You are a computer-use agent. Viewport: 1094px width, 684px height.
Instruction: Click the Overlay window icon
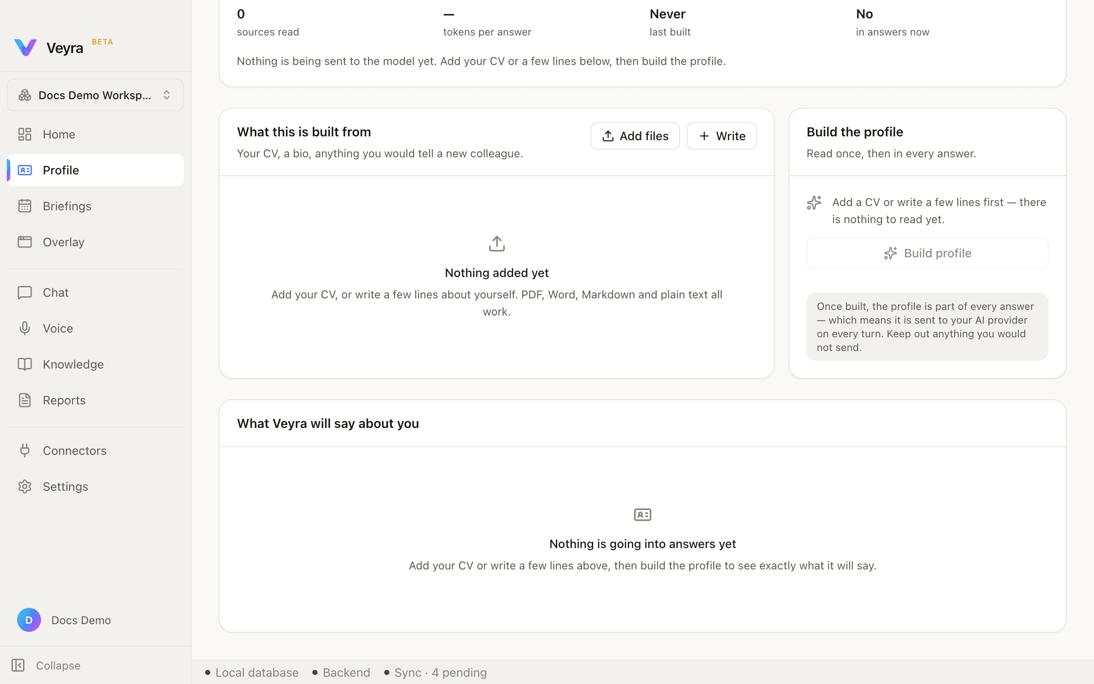tap(25, 242)
